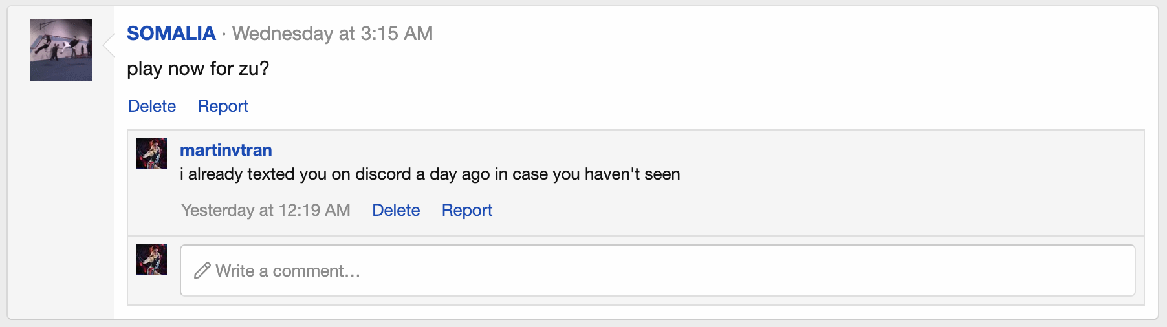
Task: Report SOMALIA's profile post
Action: pyautogui.click(x=223, y=106)
